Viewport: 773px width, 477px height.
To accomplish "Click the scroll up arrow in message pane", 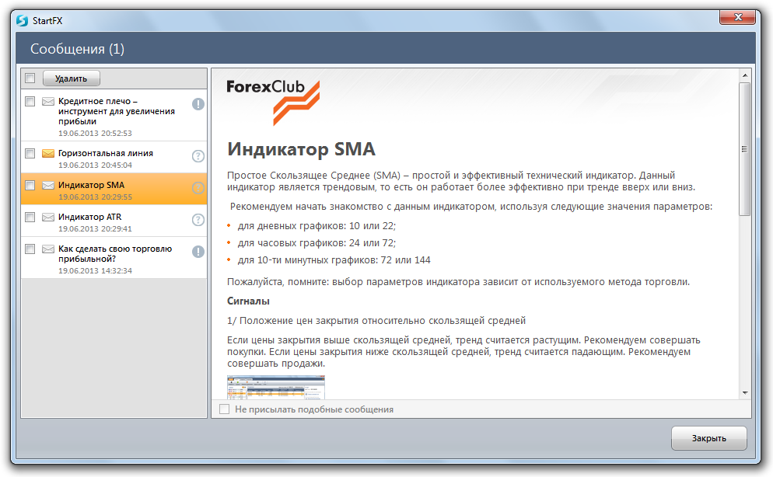I will pos(745,75).
